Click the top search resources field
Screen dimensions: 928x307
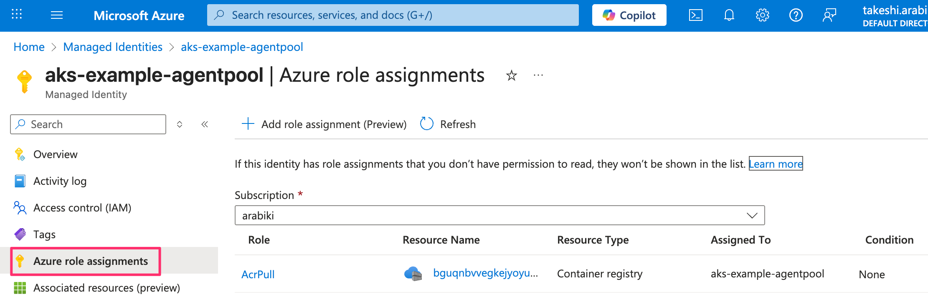pos(393,15)
